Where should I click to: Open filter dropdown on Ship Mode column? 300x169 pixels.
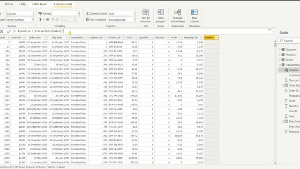tap(86, 38)
